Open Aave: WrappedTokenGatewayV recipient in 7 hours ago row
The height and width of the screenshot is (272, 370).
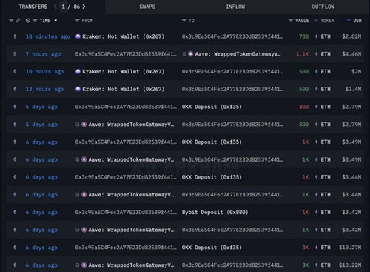click(238, 54)
